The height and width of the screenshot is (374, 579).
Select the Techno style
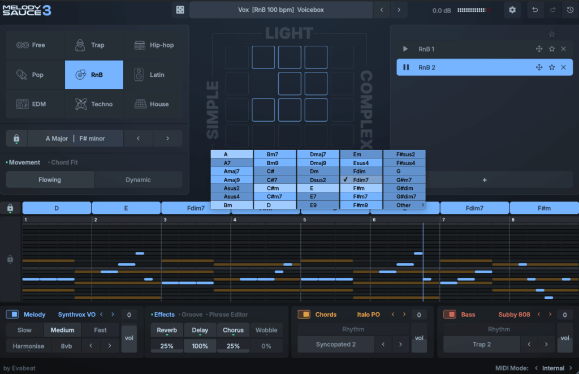click(94, 104)
